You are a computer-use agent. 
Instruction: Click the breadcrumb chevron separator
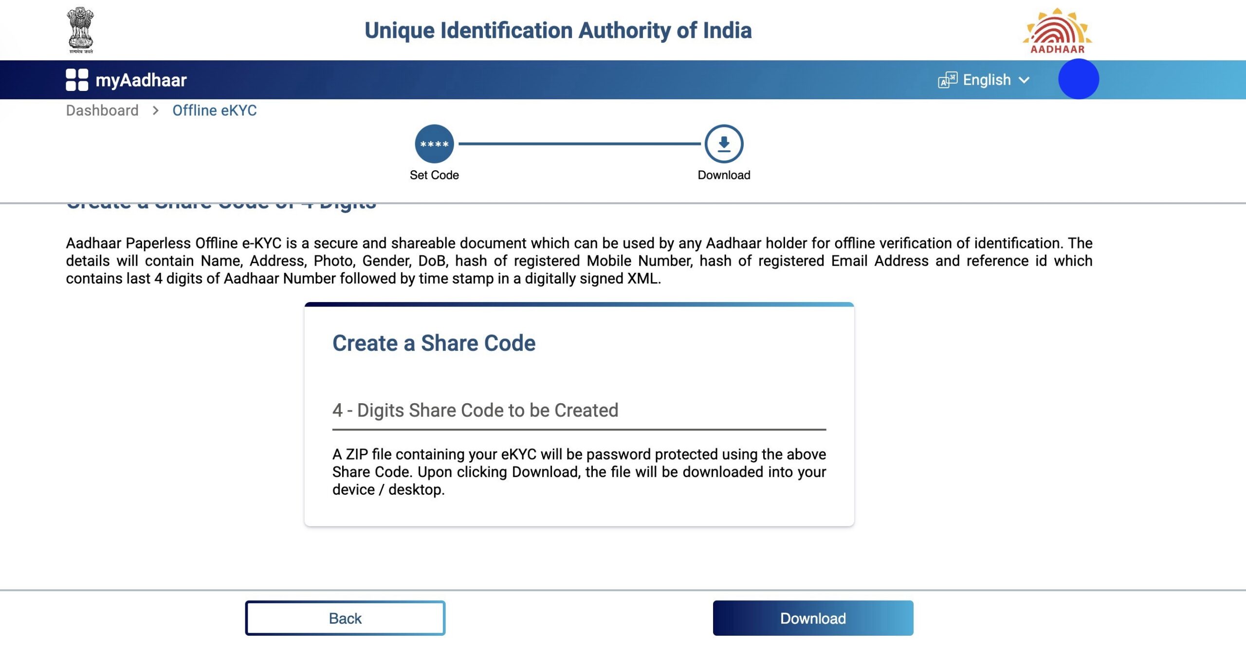point(156,110)
